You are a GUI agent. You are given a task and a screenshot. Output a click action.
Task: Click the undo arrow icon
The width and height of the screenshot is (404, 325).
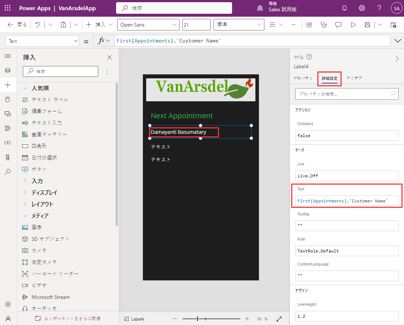[38, 25]
